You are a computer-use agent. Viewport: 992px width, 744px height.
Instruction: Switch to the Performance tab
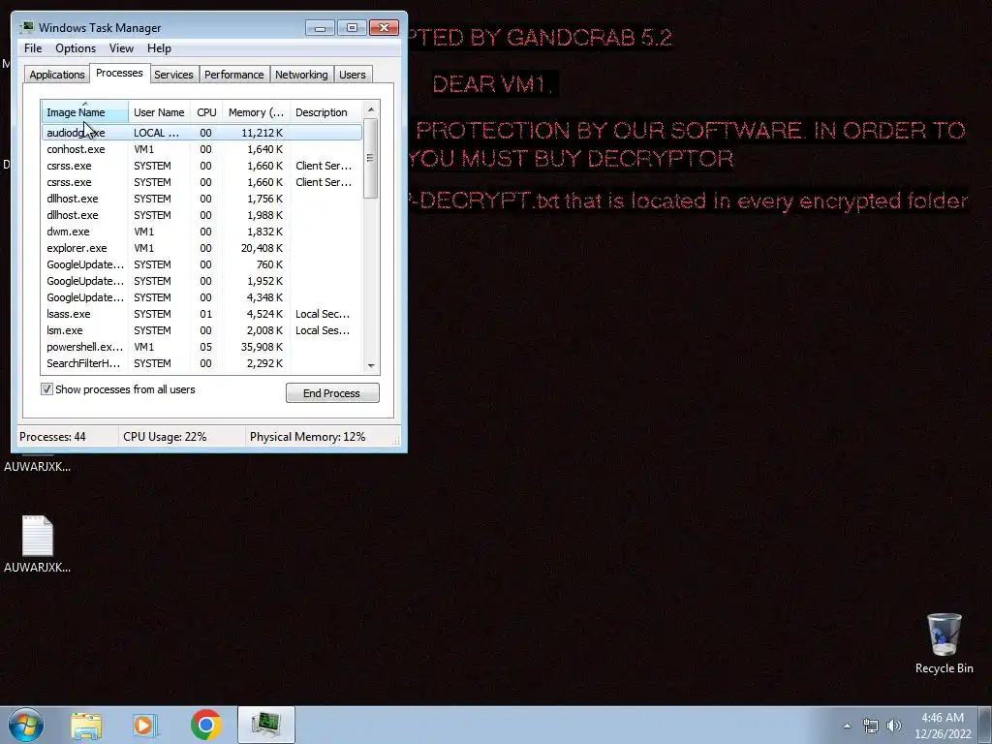[x=234, y=75]
